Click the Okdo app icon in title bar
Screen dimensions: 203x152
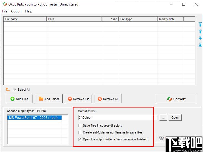pyautogui.click(x=5, y=4)
